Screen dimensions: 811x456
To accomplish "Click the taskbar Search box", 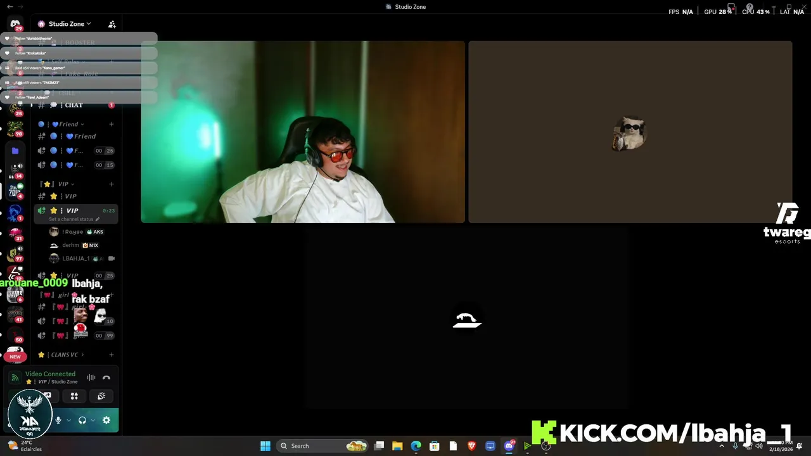I will coord(324,446).
